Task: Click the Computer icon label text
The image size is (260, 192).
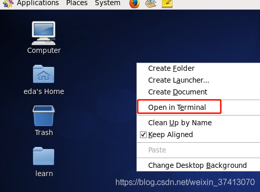Action: 44,50
